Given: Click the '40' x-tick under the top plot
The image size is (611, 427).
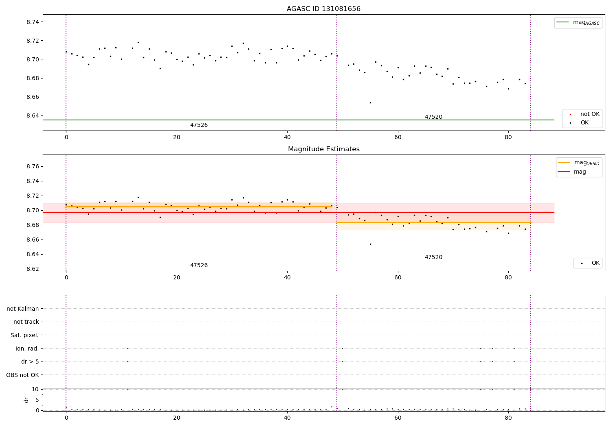Looking at the screenshot, I should pyautogui.click(x=287, y=137).
